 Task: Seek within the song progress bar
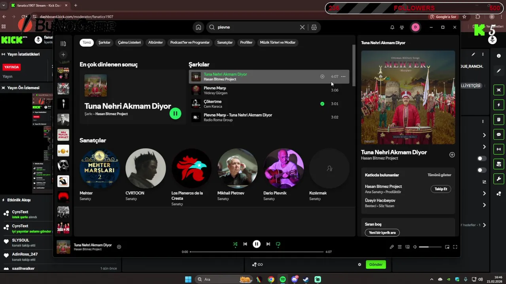[257, 252]
